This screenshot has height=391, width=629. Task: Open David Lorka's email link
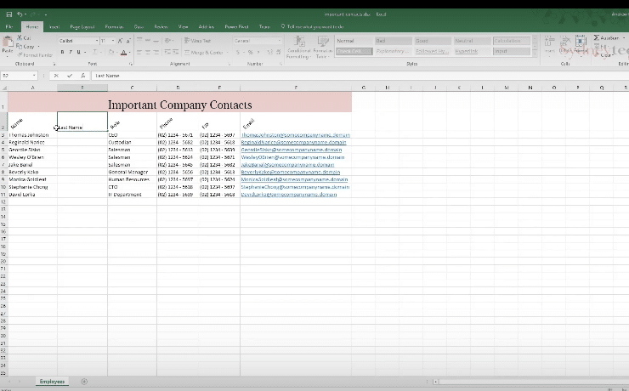289,195
